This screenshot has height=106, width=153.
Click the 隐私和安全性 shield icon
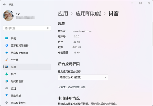tap(7, 103)
